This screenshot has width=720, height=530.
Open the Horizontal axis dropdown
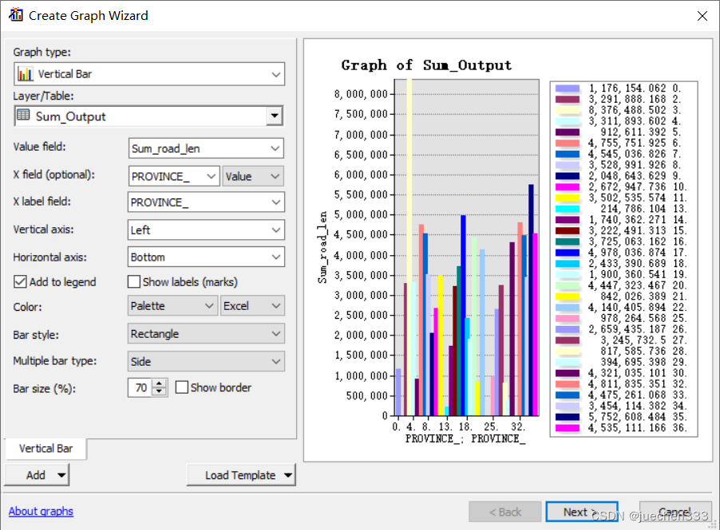click(206, 257)
